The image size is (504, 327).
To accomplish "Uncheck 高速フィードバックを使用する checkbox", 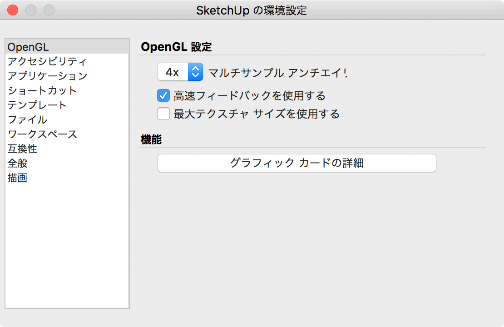I will tap(163, 96).
